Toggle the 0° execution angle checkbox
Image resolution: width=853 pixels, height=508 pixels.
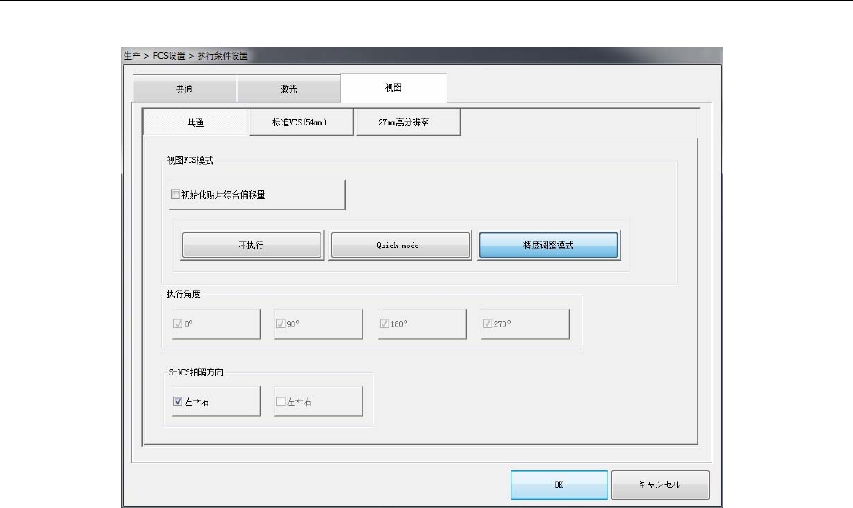coord(177,324)
